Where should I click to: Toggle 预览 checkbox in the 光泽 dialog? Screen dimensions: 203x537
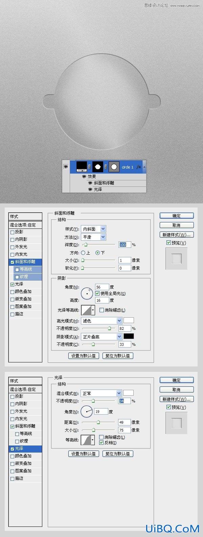pyautogui.click(x=168, y=407)
